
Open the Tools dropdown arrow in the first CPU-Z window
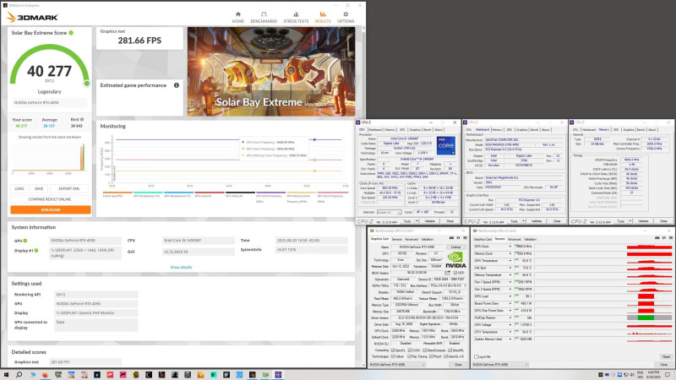tap(417, 221)
